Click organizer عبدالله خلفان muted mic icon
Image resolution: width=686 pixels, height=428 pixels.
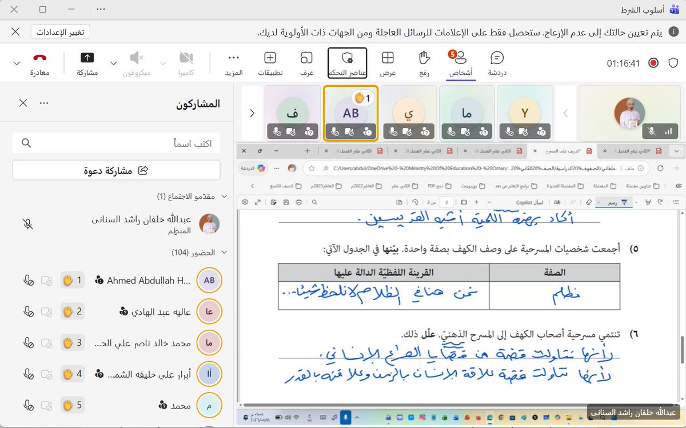pyautogui.click(x=27, y=224)
